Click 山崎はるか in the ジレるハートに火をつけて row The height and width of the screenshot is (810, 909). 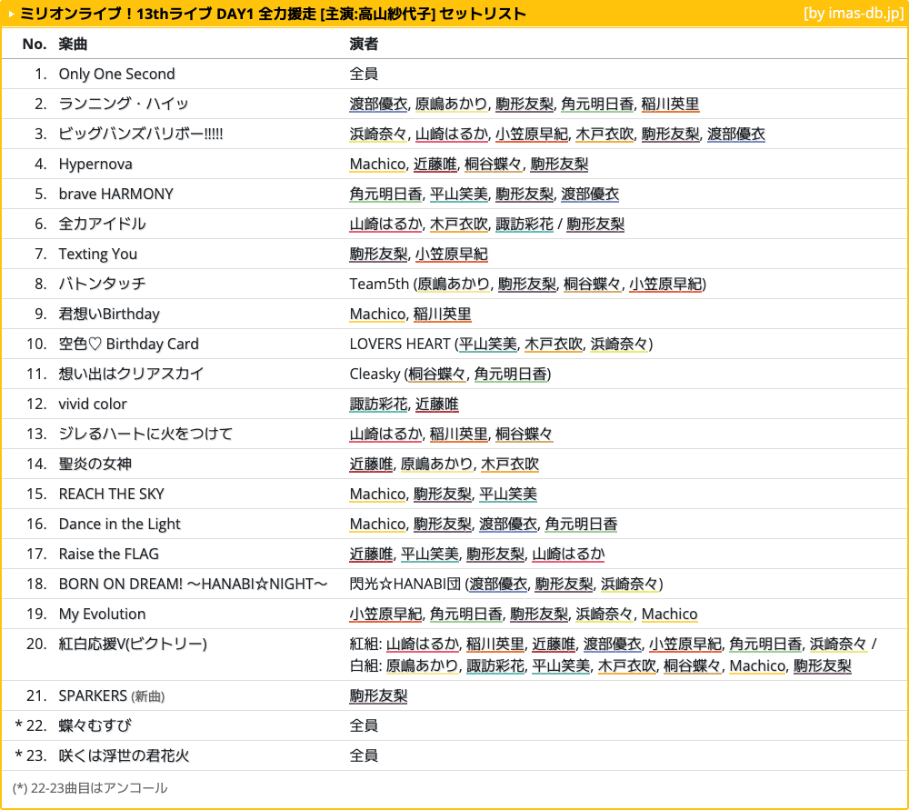[x=386, y=435]
